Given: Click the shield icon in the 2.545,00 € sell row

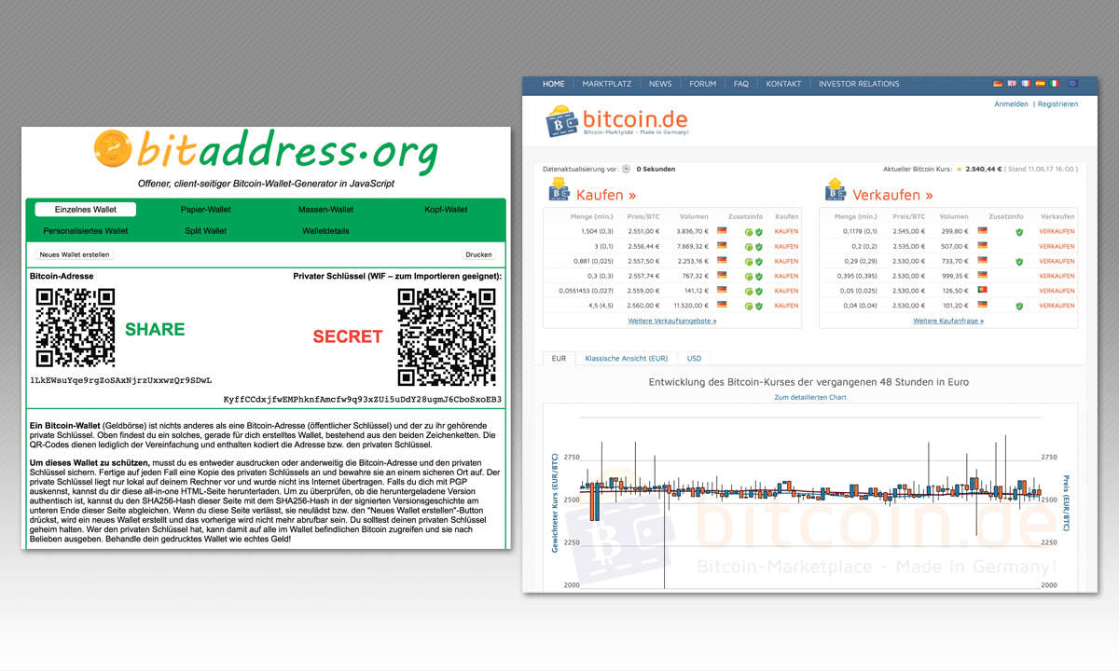Looking at the screenshot, I should tap(1019, 232).
